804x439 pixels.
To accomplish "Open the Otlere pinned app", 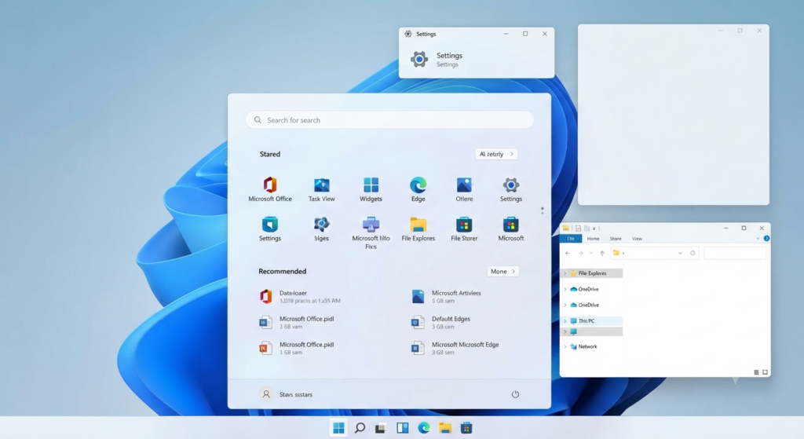I will pos(464,189).
